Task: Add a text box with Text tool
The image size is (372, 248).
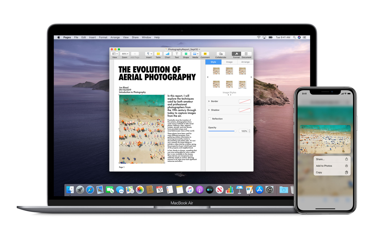Action: click(x=177, y=54)
